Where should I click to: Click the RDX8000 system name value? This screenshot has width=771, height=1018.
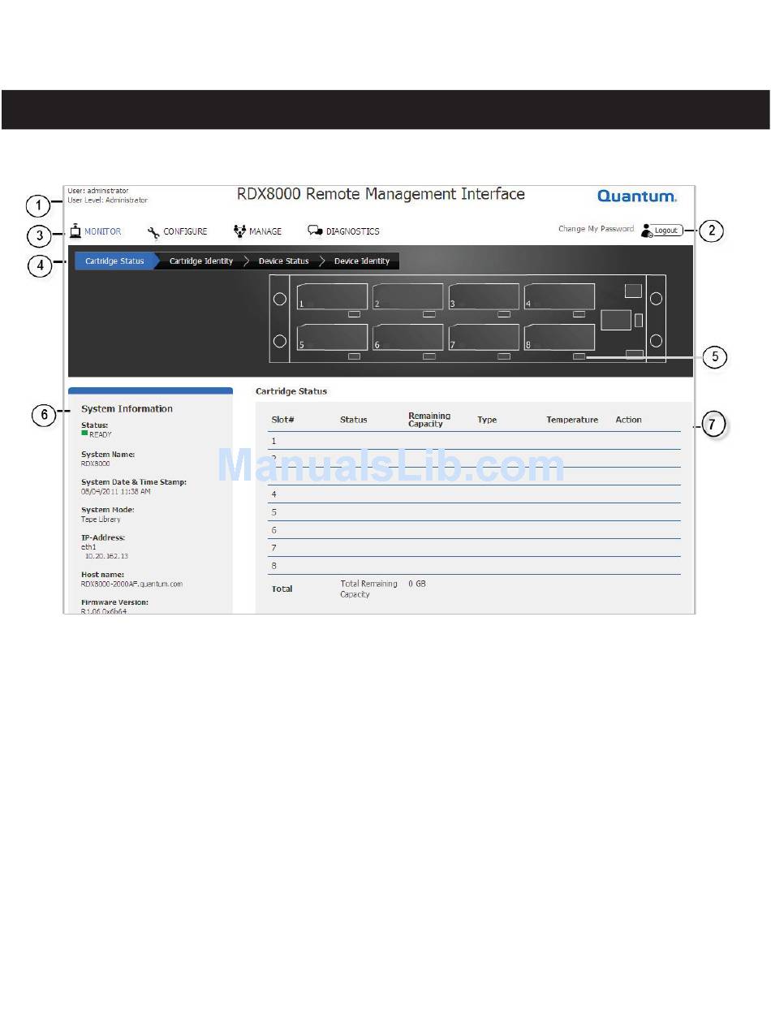coord(96,464)
